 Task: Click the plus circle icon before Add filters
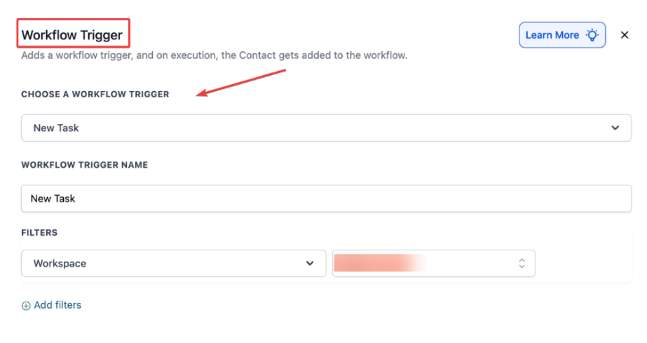(26, 306)
